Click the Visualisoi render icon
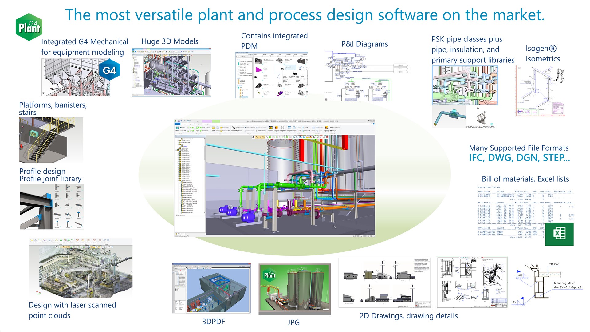 coord(271,128)
